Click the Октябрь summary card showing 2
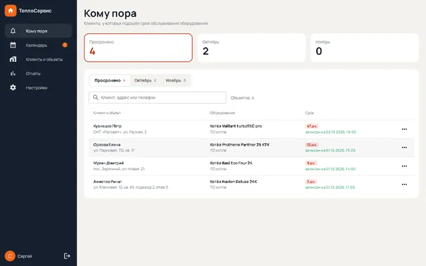 (x=252, y=48)
